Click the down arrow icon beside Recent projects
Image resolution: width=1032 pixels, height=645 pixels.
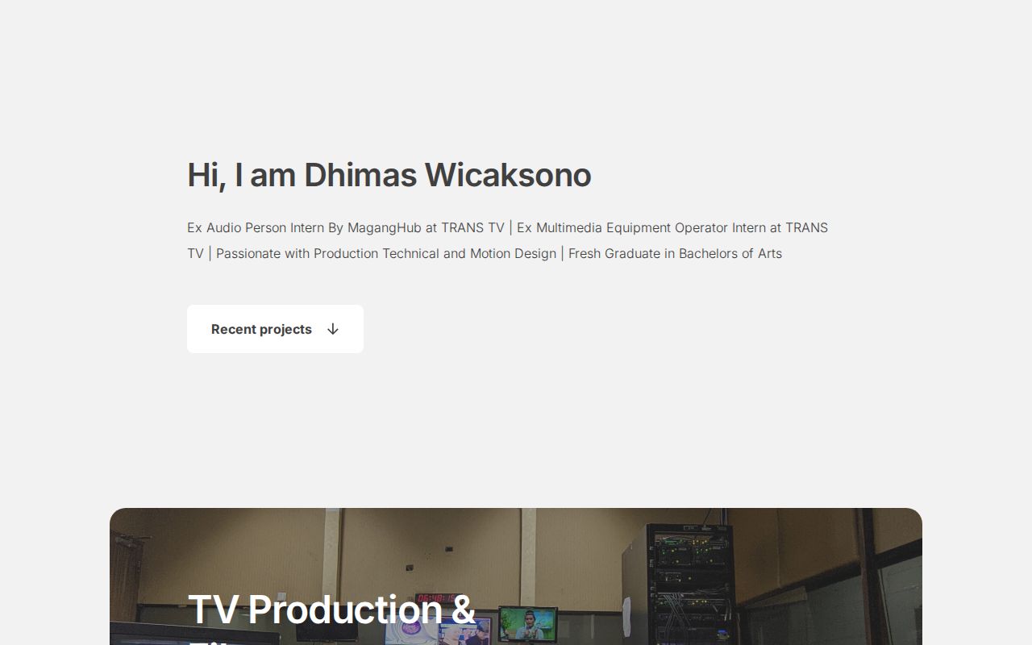click(x=333, y=329)
